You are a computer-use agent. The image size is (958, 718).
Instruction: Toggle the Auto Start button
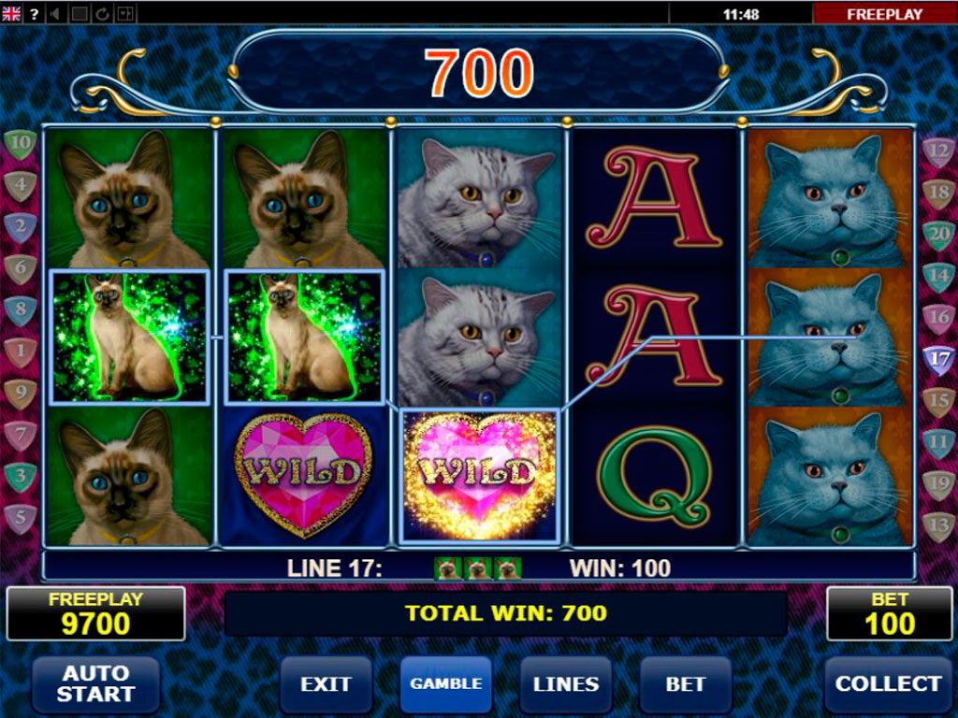96,683
